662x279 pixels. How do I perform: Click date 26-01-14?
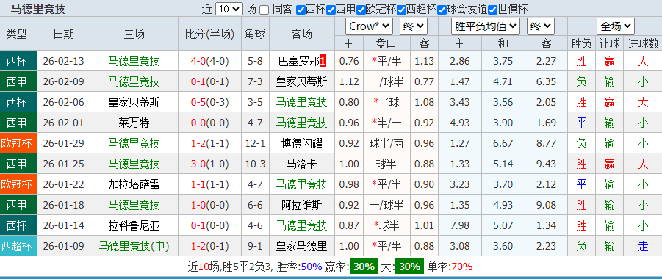(63, 225)
